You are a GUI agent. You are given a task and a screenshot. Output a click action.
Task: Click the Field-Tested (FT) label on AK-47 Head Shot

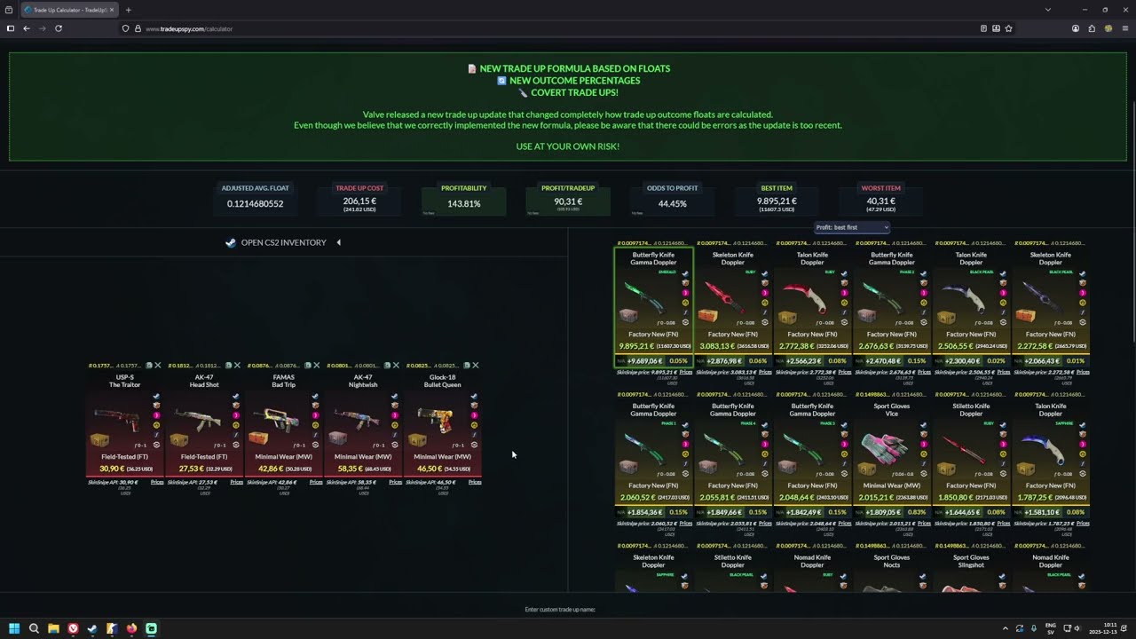click(x=204, y=457)
